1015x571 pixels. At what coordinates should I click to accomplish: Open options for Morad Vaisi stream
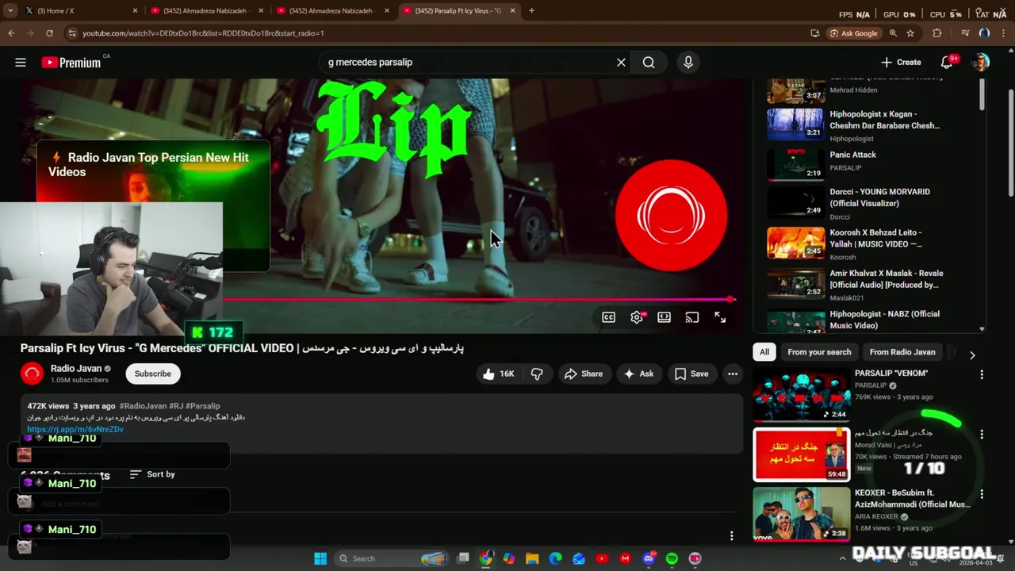pos(982,435)
